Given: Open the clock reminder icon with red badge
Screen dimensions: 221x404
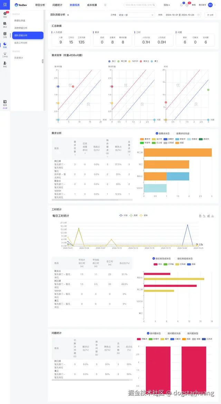Looking at the screenshot, I should 187,5.
